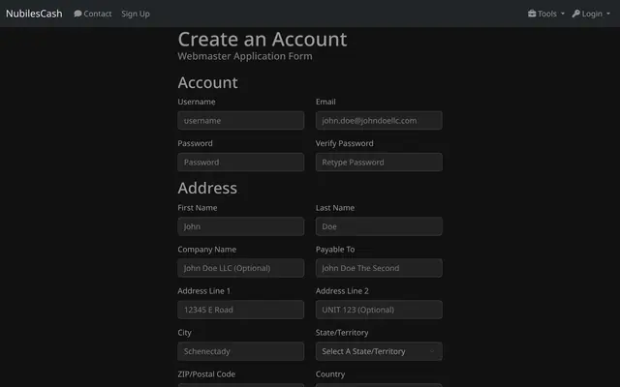
Task: Expand the Login caret arrow
Action: [608, 14]
